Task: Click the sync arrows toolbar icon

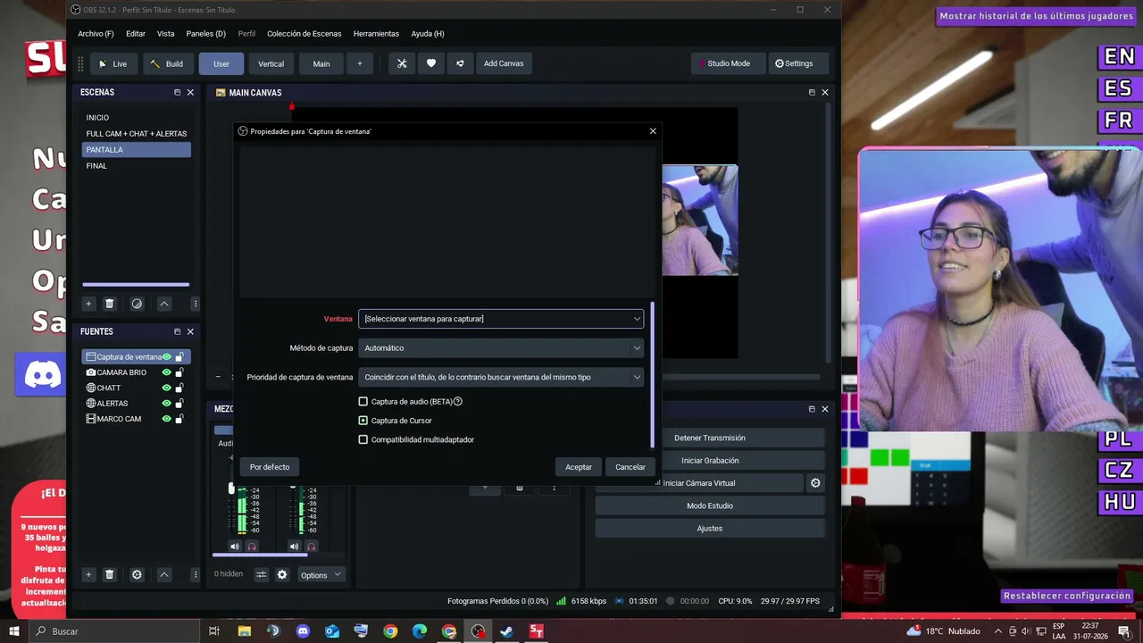Action: point(460,63)
